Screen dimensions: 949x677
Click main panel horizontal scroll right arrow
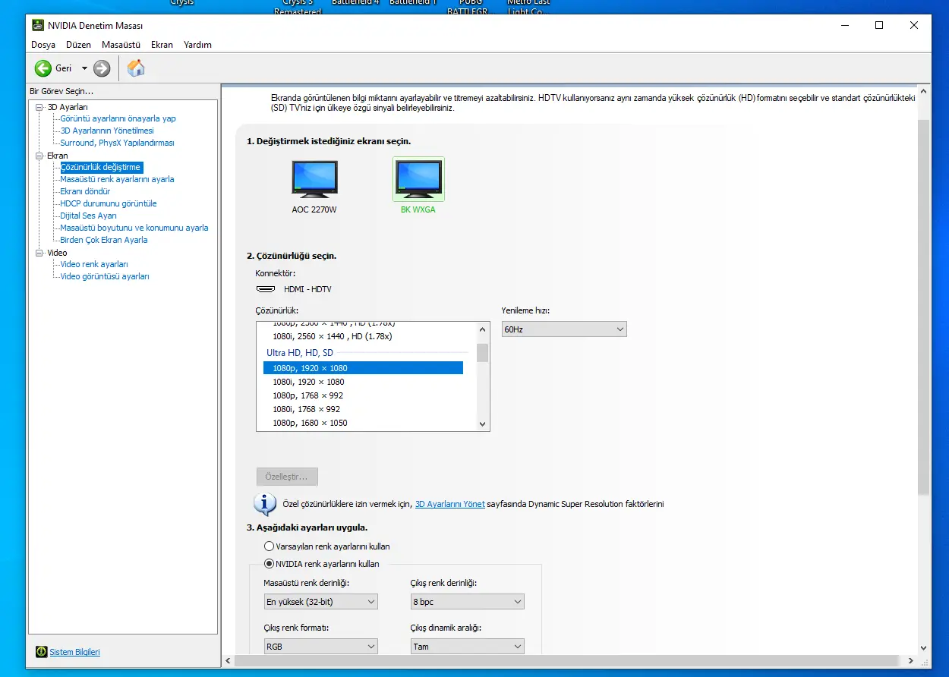click(x=911, y=661)
